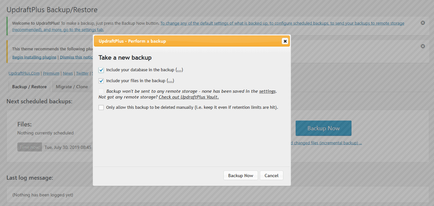The height and width of the screenshot is (206, 434).
Task: Open Check out UpdraftPlus Vault link
Action: 188,97
